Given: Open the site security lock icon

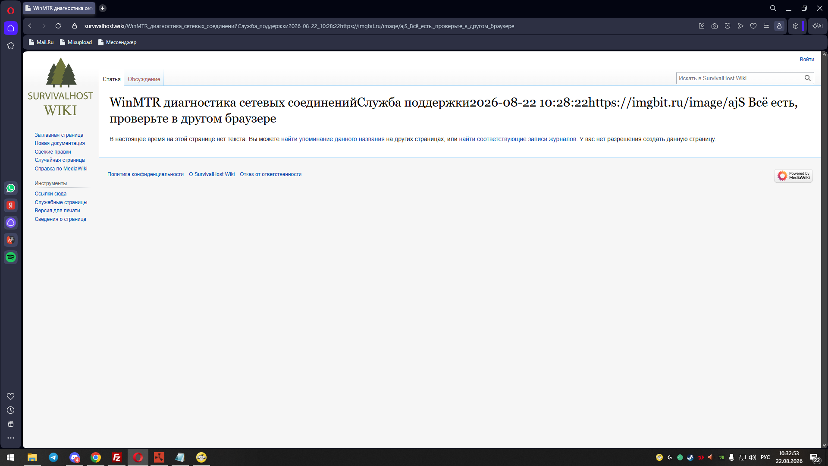Looking at the screenshot, I should coord(75,26).
